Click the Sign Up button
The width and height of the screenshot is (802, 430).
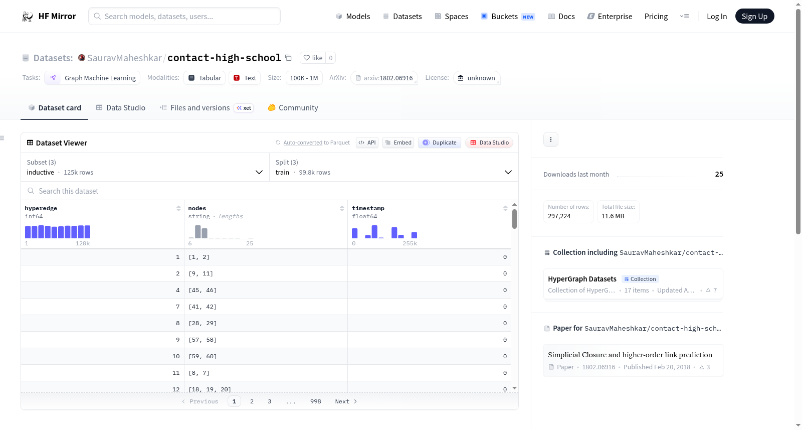[754, 17]
